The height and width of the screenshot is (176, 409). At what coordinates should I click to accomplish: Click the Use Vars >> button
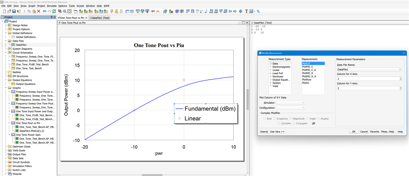[277, 132]
